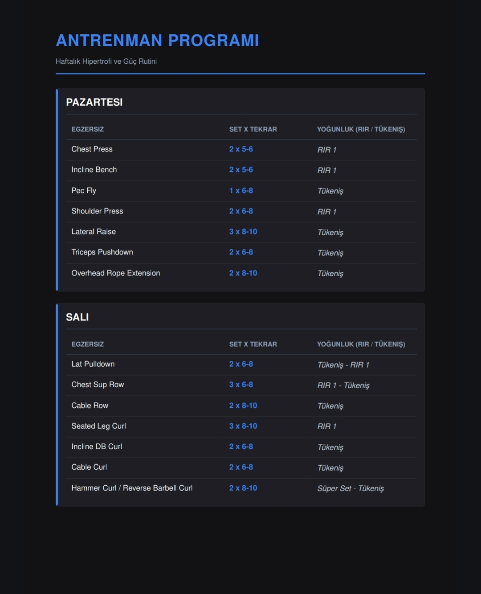The height and width of the screenshot is (594, 481).
Task: Select the Chest Press exercise
Action: pyautogui.click(x=92, y=149)
